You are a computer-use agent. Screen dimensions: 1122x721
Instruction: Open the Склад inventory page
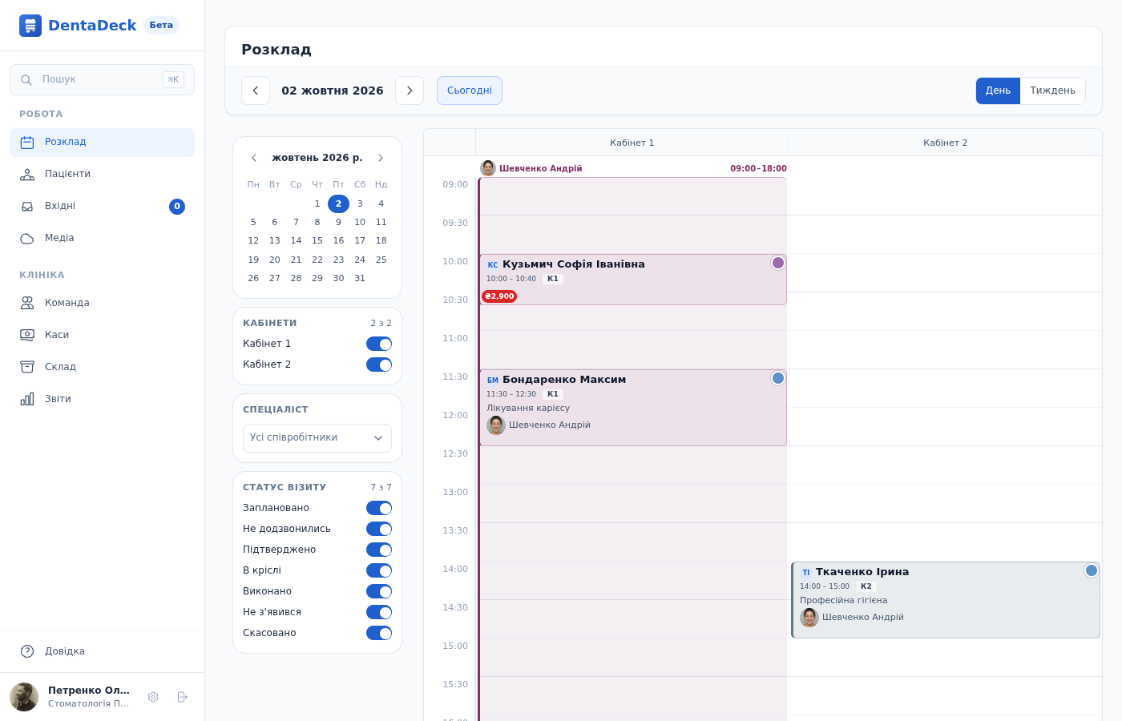point(102,367)
